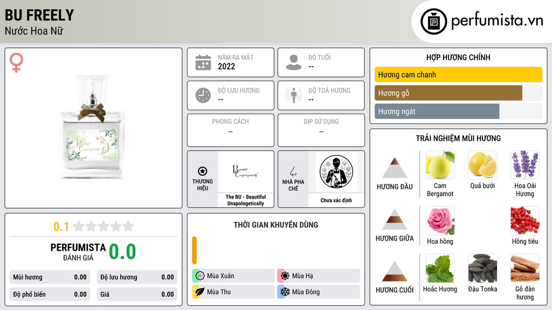Click the orange recommended-time vertical bar
552x310 pixels.
point(194,250)
